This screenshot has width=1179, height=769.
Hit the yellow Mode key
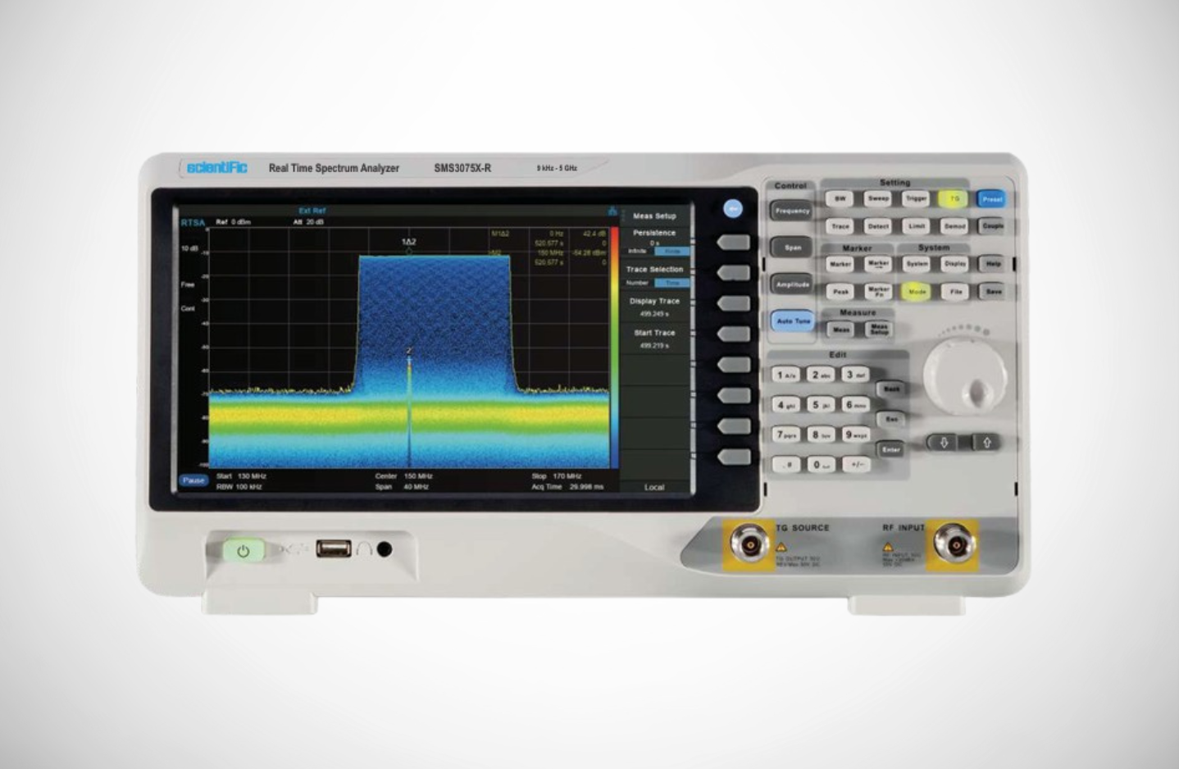(917, 291)
